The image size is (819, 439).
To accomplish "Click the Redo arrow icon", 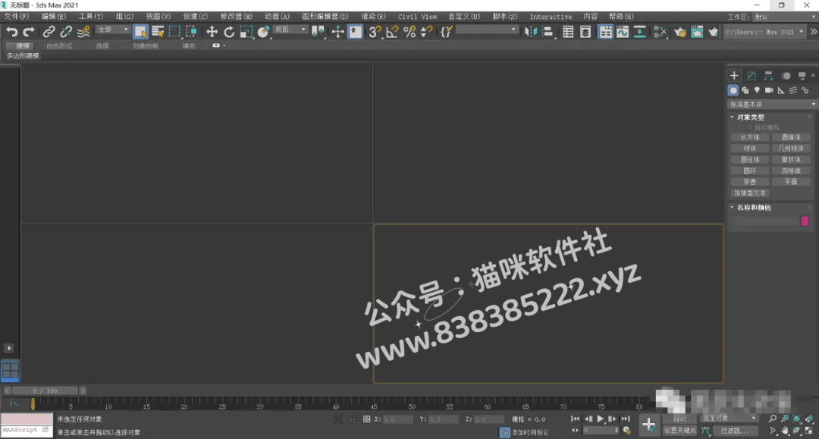I will pyautogui.click(x=29, y=32).
